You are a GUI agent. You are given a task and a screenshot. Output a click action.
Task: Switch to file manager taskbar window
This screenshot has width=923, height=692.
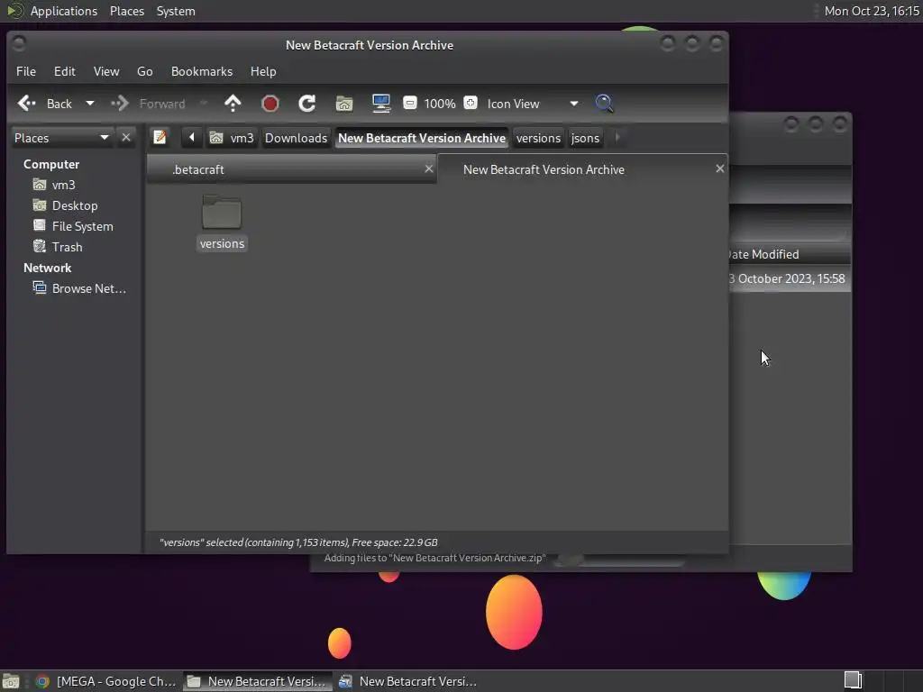[x=257, y=681]
